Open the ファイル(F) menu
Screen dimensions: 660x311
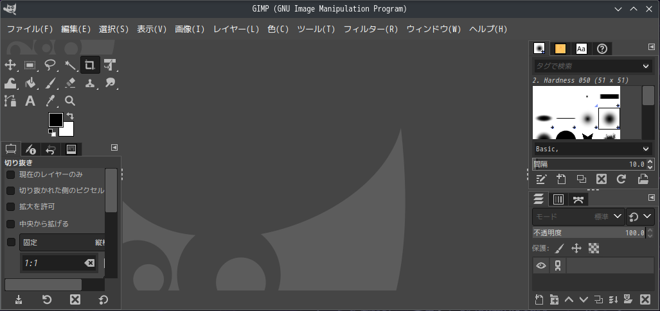coord(30,29)
